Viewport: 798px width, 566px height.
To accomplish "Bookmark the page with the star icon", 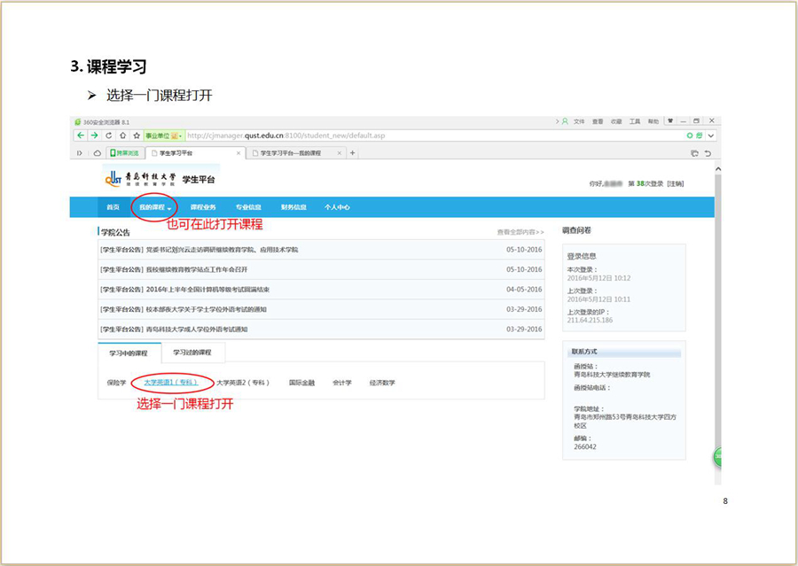I will 136,136.
